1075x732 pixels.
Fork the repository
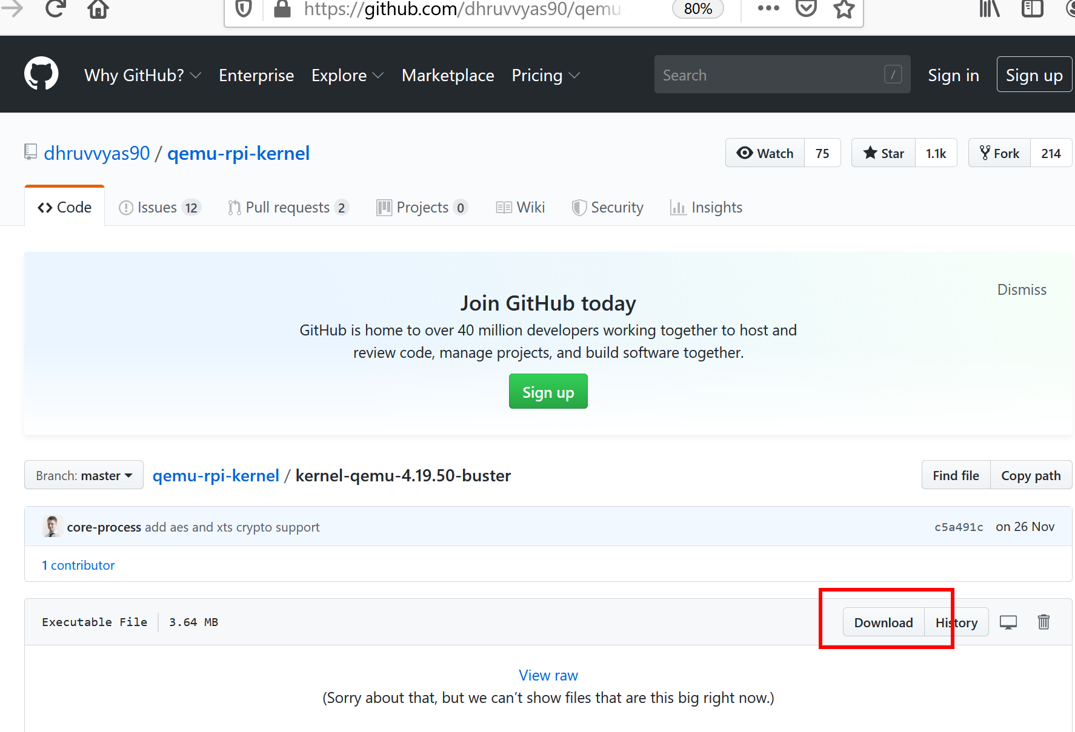tap(999, 153)
